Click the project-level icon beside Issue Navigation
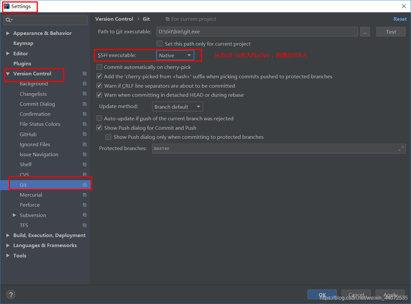 coord(85,155)
